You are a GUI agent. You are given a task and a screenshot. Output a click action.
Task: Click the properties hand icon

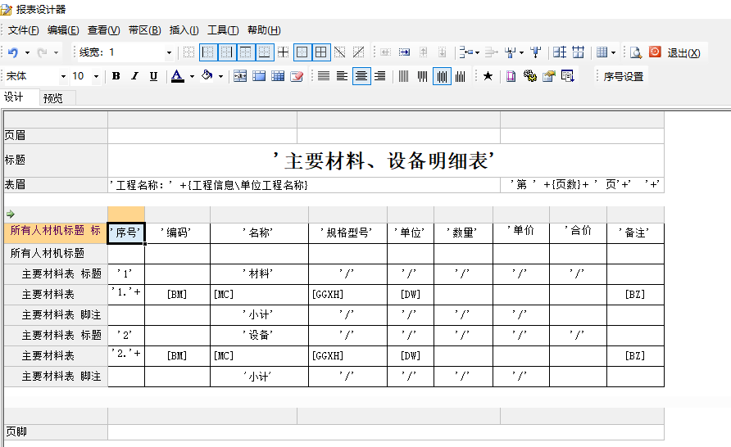pos(549,76)
